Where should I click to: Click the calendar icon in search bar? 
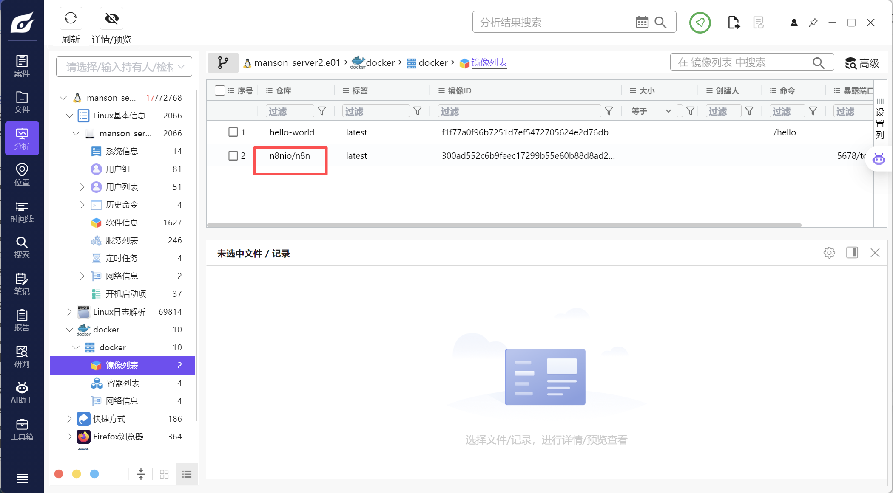point(642,22)
